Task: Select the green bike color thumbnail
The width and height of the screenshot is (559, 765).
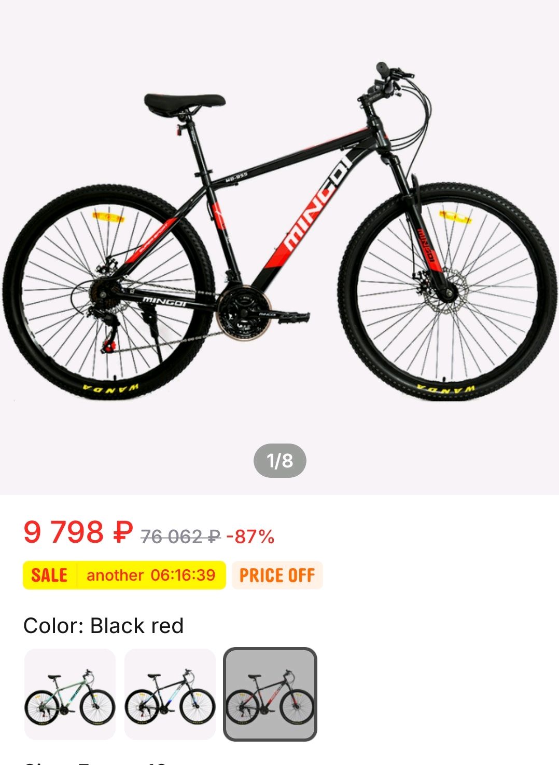Action: [70, 694]
